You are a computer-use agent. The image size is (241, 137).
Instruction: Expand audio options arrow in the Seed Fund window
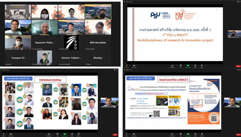tap(129, 134)
